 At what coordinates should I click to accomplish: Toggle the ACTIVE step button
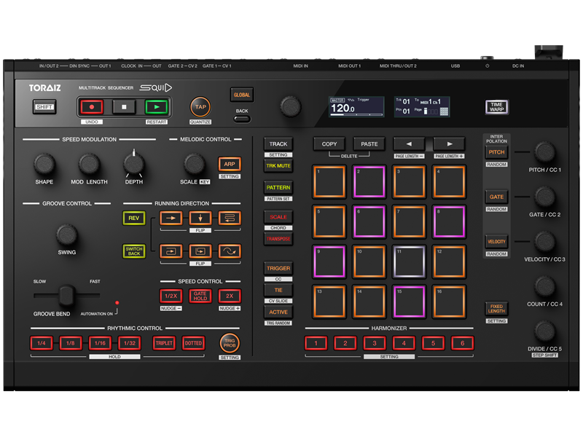tap(278, 312)
